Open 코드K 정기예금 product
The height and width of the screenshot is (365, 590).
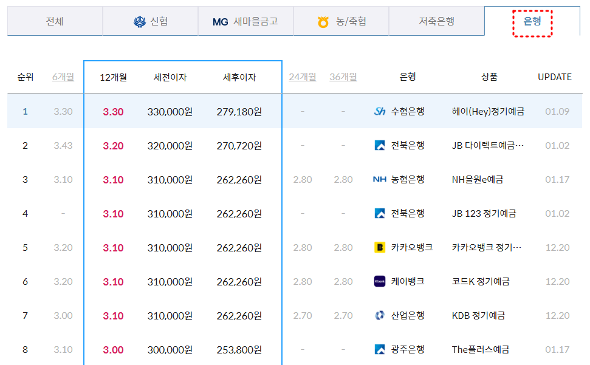click(481, 281)
